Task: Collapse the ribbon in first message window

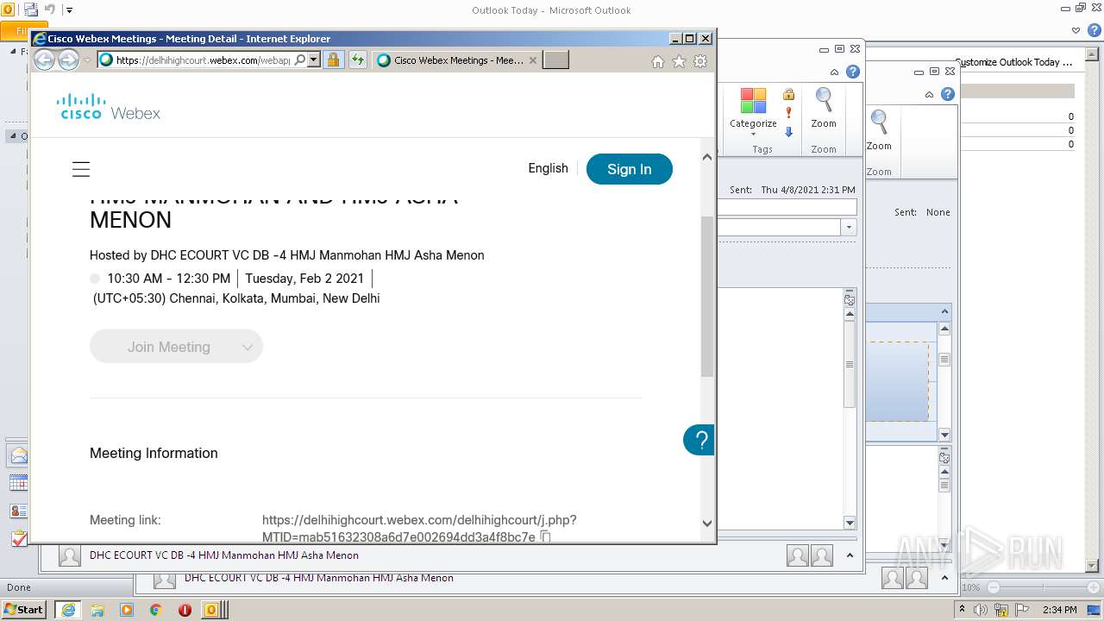Action: click(x=834, y=72)
